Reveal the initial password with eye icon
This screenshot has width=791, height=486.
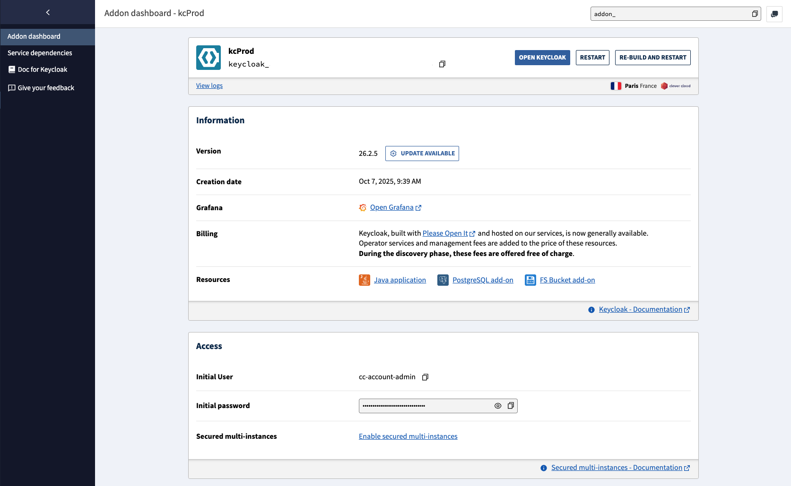498,406
